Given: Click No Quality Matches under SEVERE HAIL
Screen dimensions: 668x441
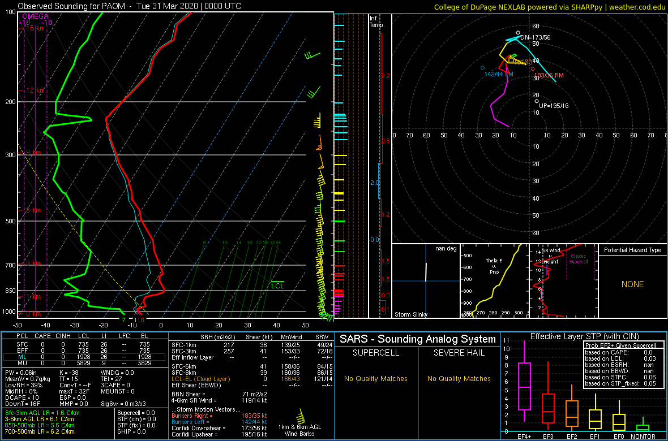Looking at the screenshot, I should click(x=459, y=379).
